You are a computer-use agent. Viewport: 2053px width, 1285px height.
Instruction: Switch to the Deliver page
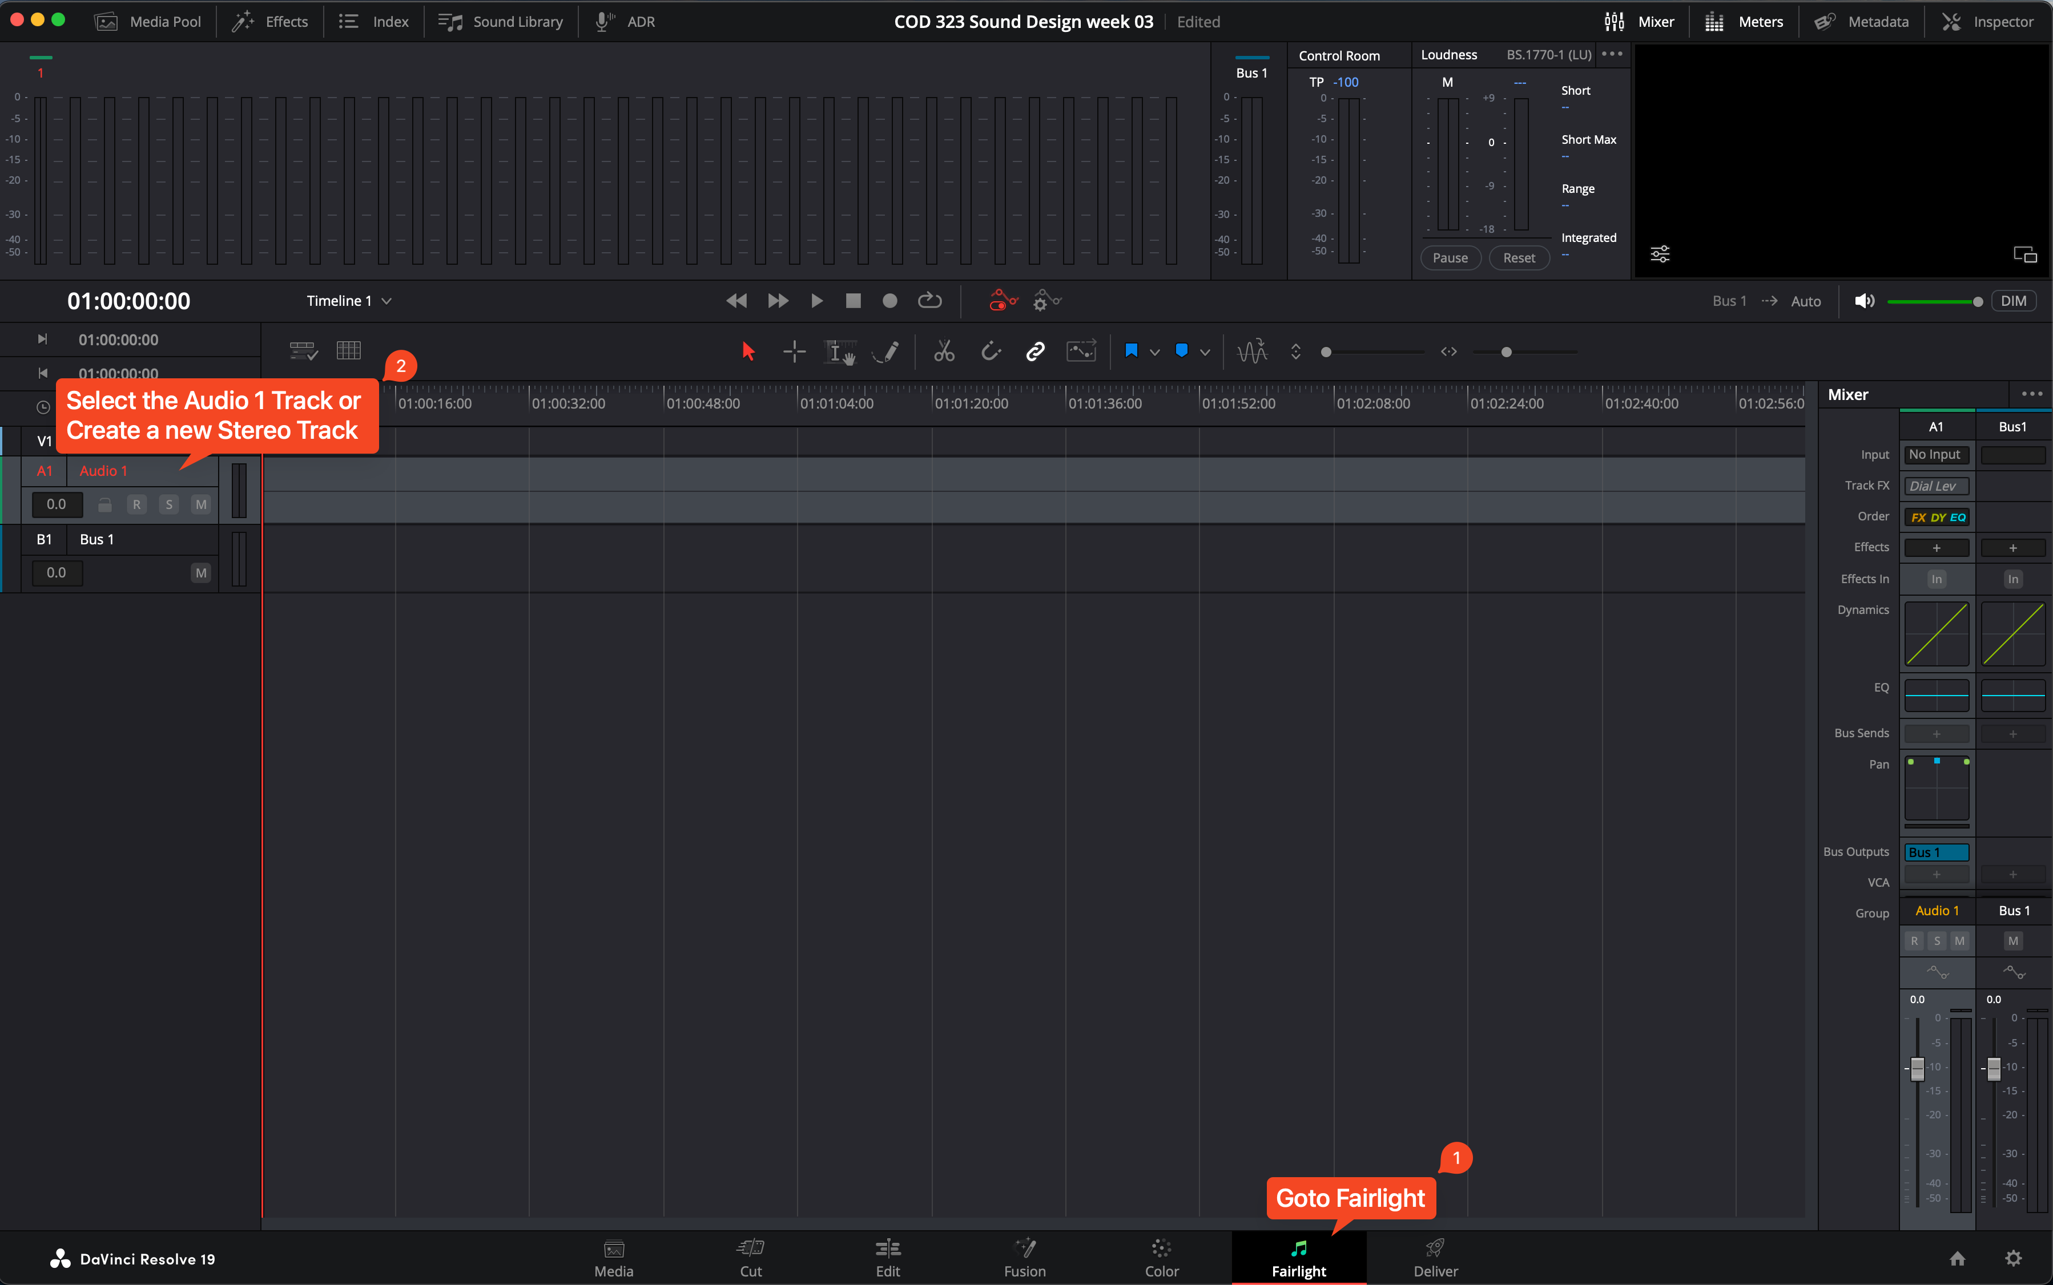tap(1435, 1258)
